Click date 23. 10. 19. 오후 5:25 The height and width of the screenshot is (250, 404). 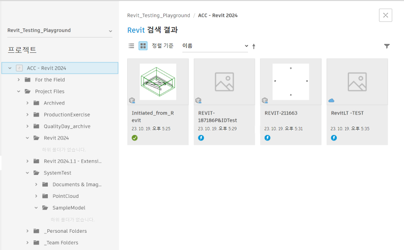[x=151, y=129]
